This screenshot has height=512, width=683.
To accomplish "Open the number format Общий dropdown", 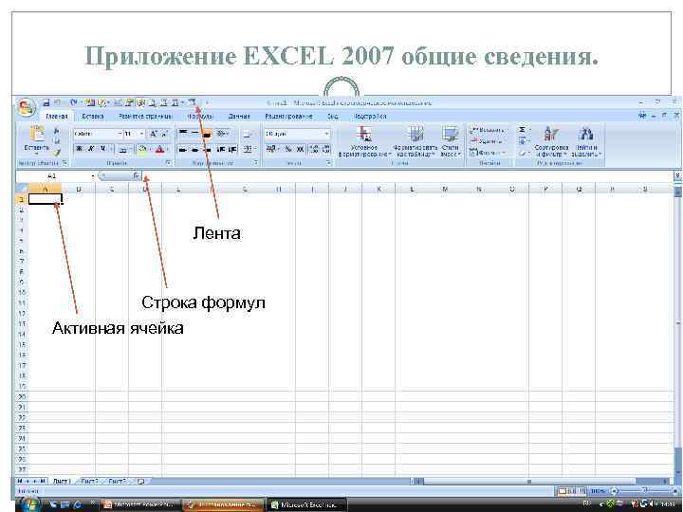I will [x=326, y=134].
